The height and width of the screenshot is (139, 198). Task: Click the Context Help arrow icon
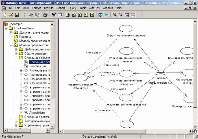(x=53, y=14)
